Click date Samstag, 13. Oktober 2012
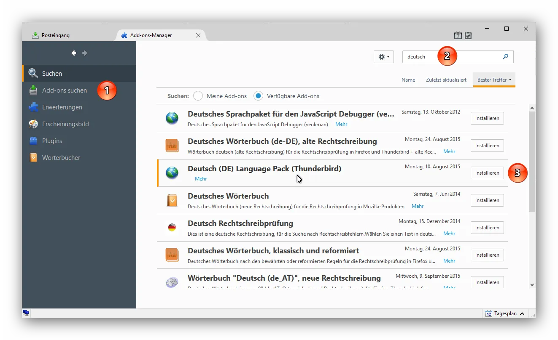 pos(431,112)
